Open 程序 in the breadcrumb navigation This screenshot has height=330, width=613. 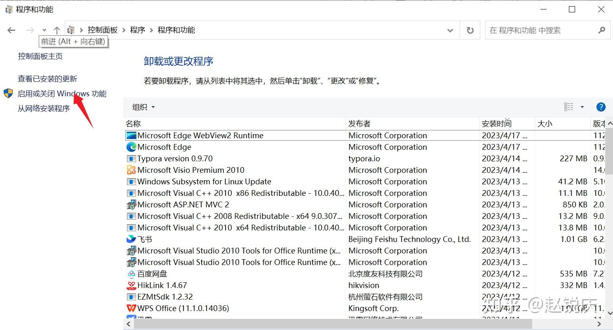point(137,30)
